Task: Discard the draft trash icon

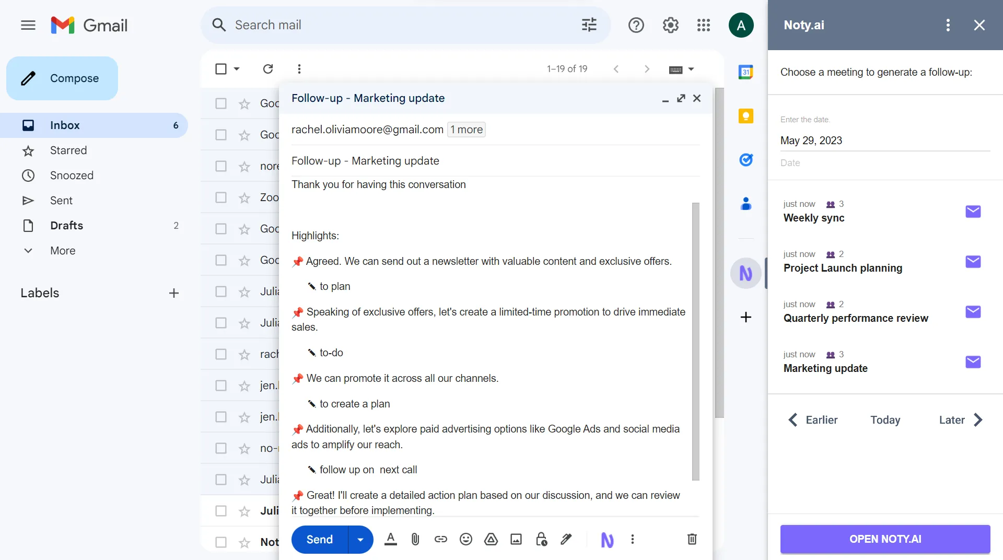Action: pyautogui.click(x=692, y=539)
